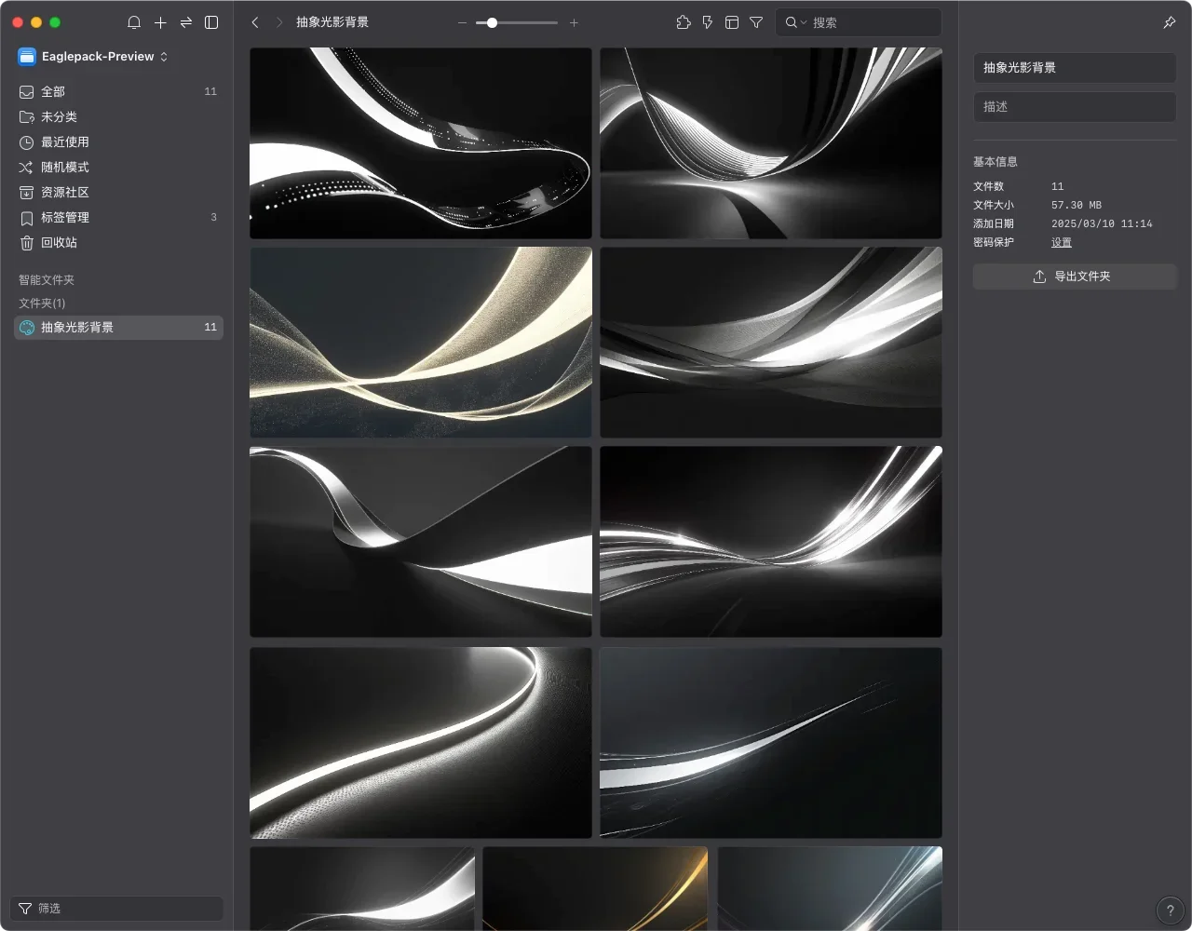Open search options dropdown arrow
Viewport: 1192px width, 931px height.
coord(803,22)
